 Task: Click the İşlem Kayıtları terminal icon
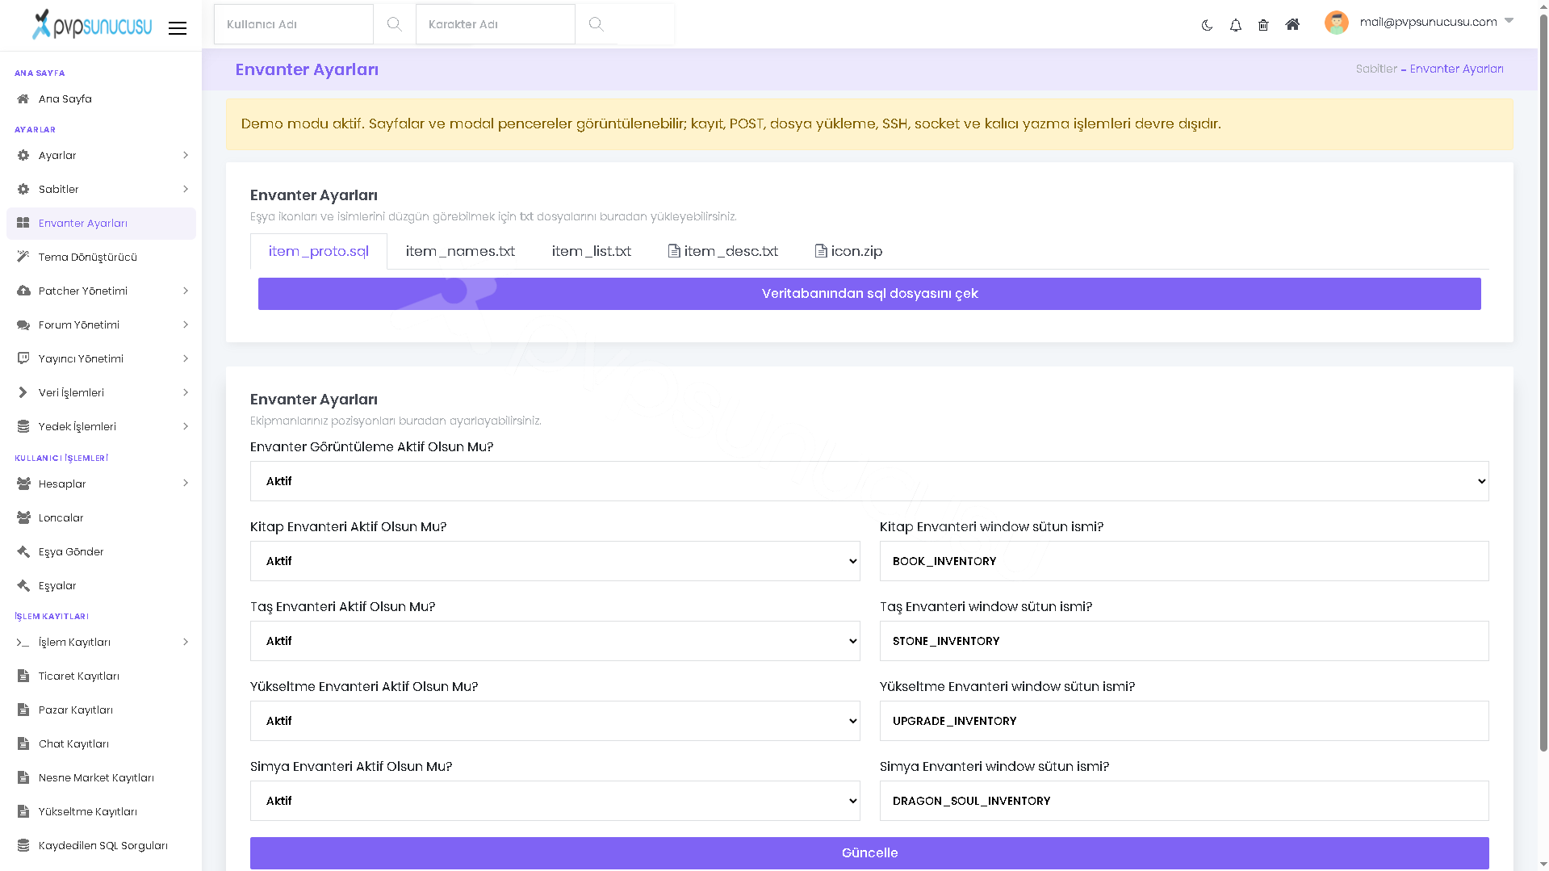pos(23,643)
